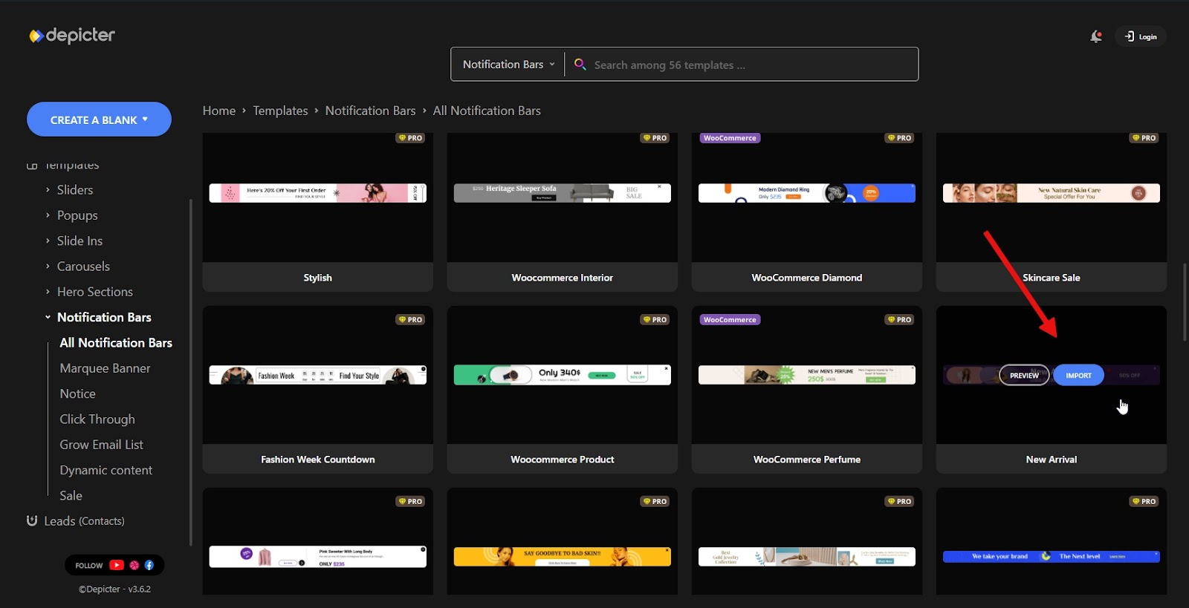This screenshot has width=1189, height=608.
Task: Expand the Hero Sections category
Action: [48, 292]
